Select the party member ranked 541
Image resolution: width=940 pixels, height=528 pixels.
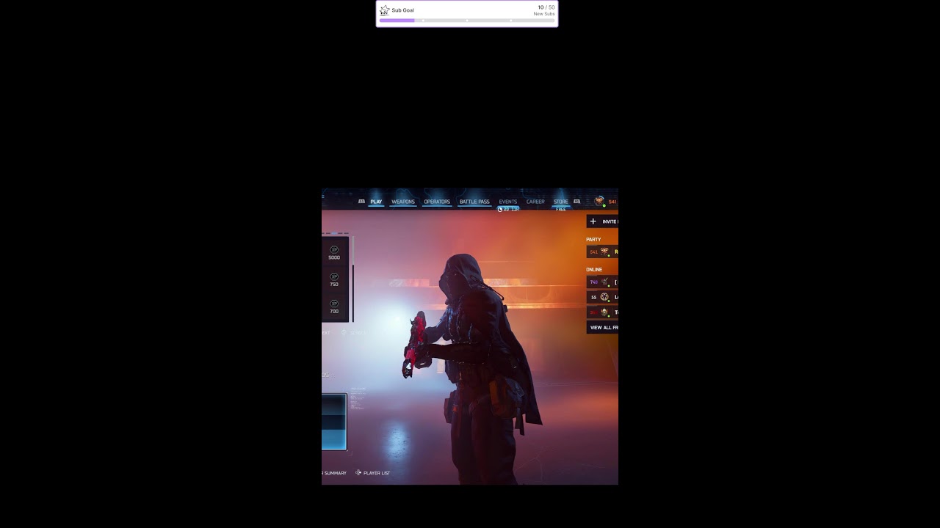(602, 252)
